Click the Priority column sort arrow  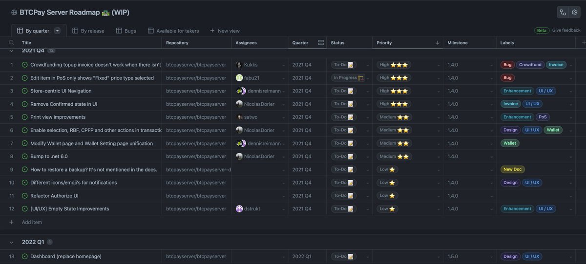[x=437, y=43]
